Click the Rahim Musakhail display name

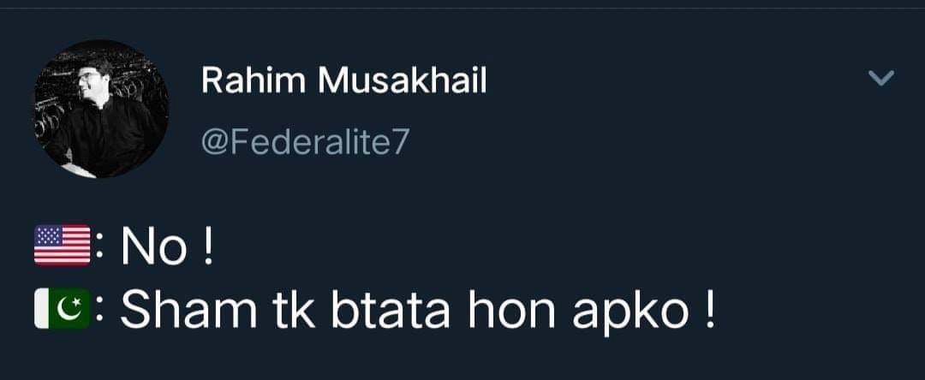pos(344,80)
